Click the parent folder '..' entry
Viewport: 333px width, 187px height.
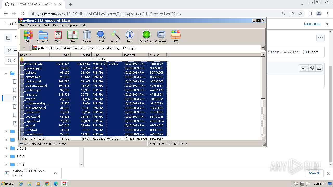pos(93,59)
